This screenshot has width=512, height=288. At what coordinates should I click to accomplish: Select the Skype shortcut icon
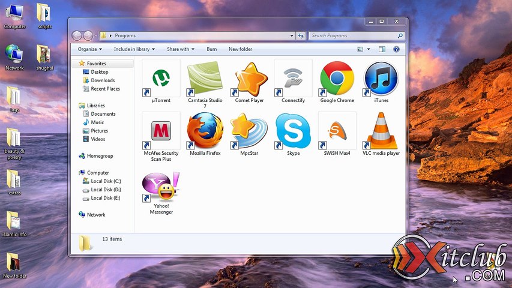coord(293,131)
